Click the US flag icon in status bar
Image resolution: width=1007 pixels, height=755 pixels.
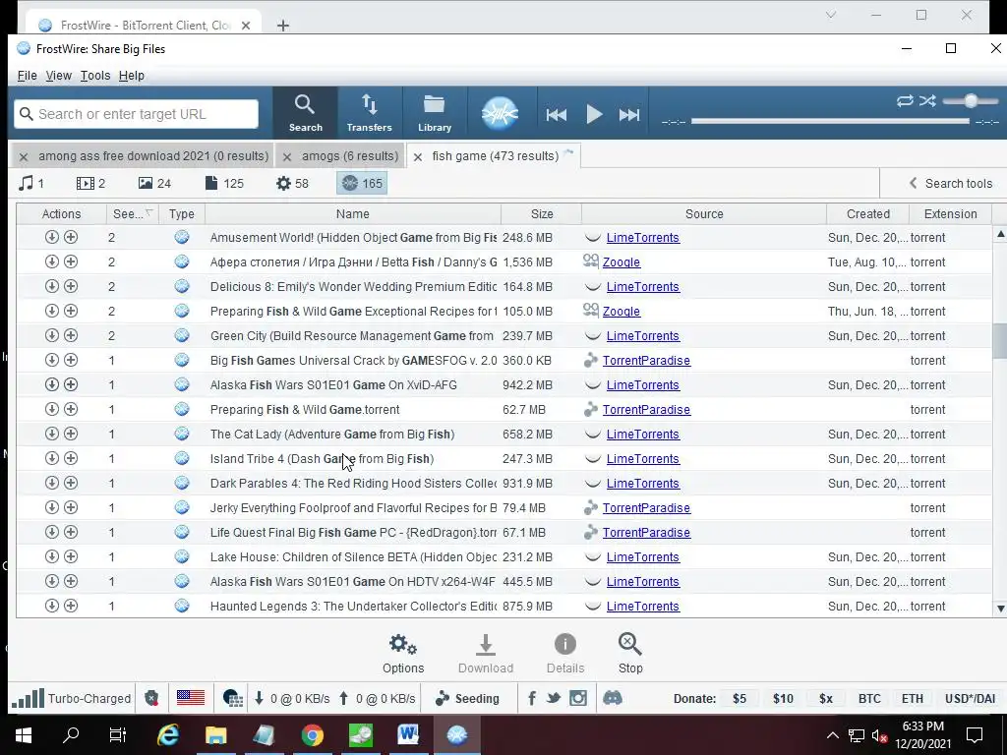(x=191, y=698)
